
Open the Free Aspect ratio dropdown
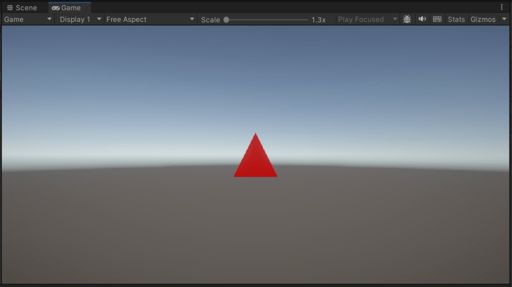point(150,19)
